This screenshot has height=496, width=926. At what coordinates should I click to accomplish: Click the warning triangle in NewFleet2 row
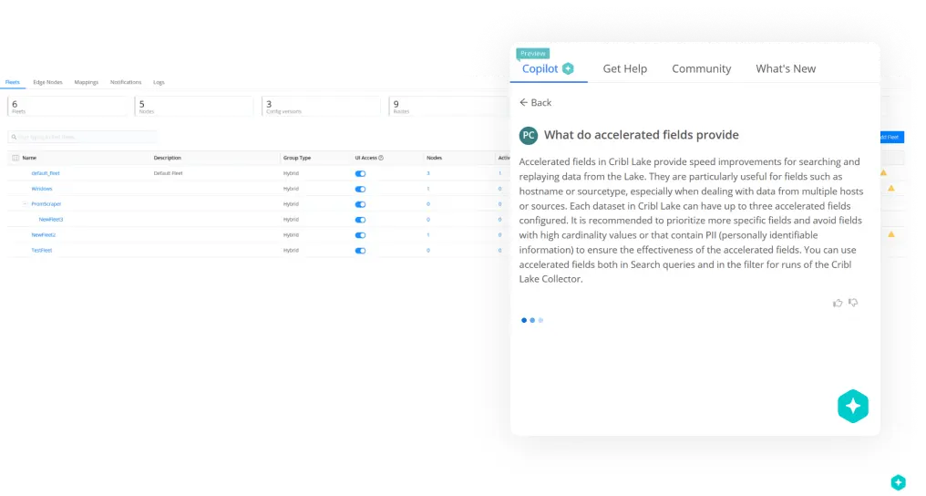[891, 234]
